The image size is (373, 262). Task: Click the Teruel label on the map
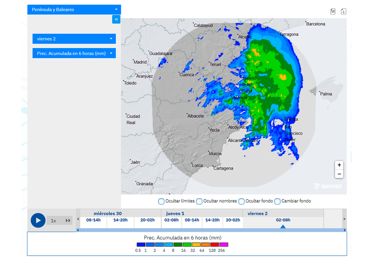(x=215, y=64)
